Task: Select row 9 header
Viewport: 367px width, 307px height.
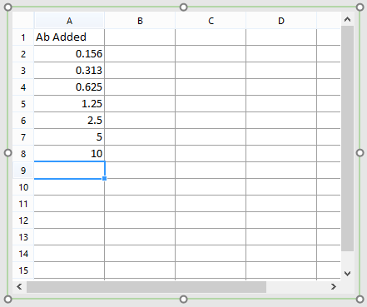Action: [x=23, y=171]
